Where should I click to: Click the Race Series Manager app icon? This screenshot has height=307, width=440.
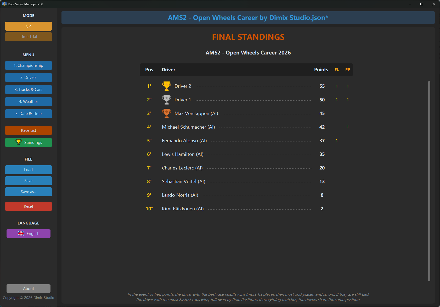coord(4,4)
